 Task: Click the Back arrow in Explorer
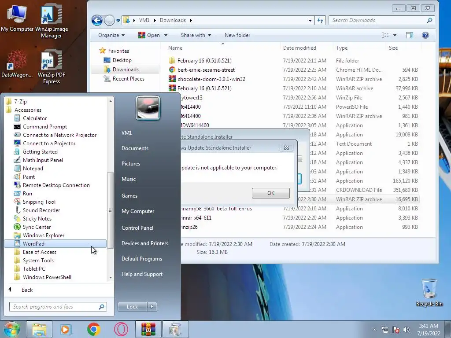click(x=97, y=20)
